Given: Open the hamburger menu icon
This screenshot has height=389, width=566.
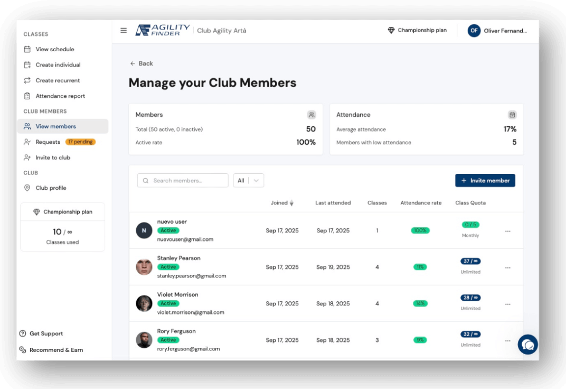Looking at the screenshot, I should 124,30.
